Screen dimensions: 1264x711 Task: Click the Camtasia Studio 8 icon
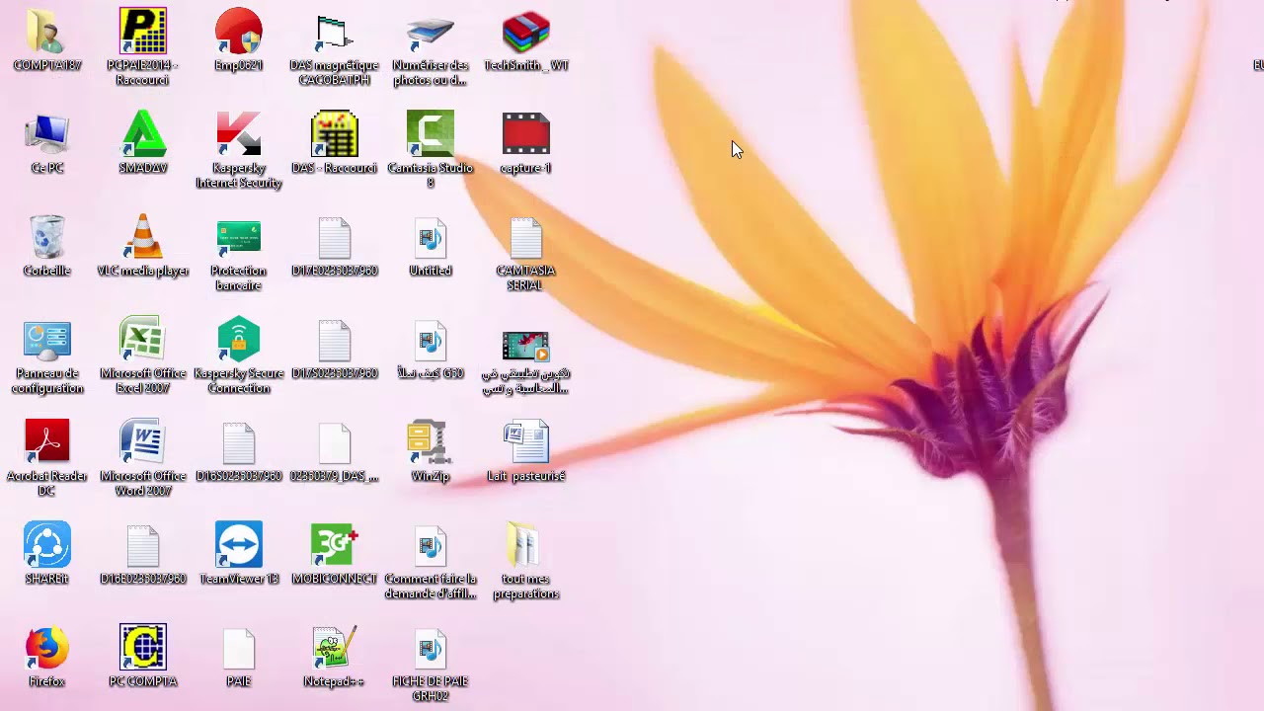click(431, 134)
